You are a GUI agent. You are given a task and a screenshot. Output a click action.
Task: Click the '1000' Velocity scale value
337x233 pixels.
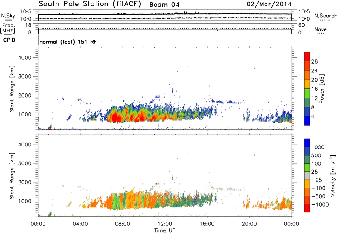pyautogui.click(x=318, y=147)
